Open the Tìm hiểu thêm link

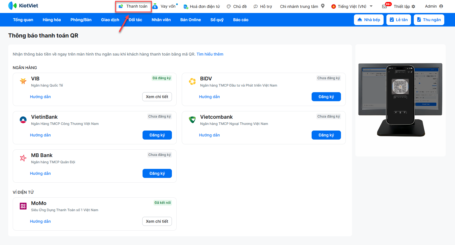point(210,54)
